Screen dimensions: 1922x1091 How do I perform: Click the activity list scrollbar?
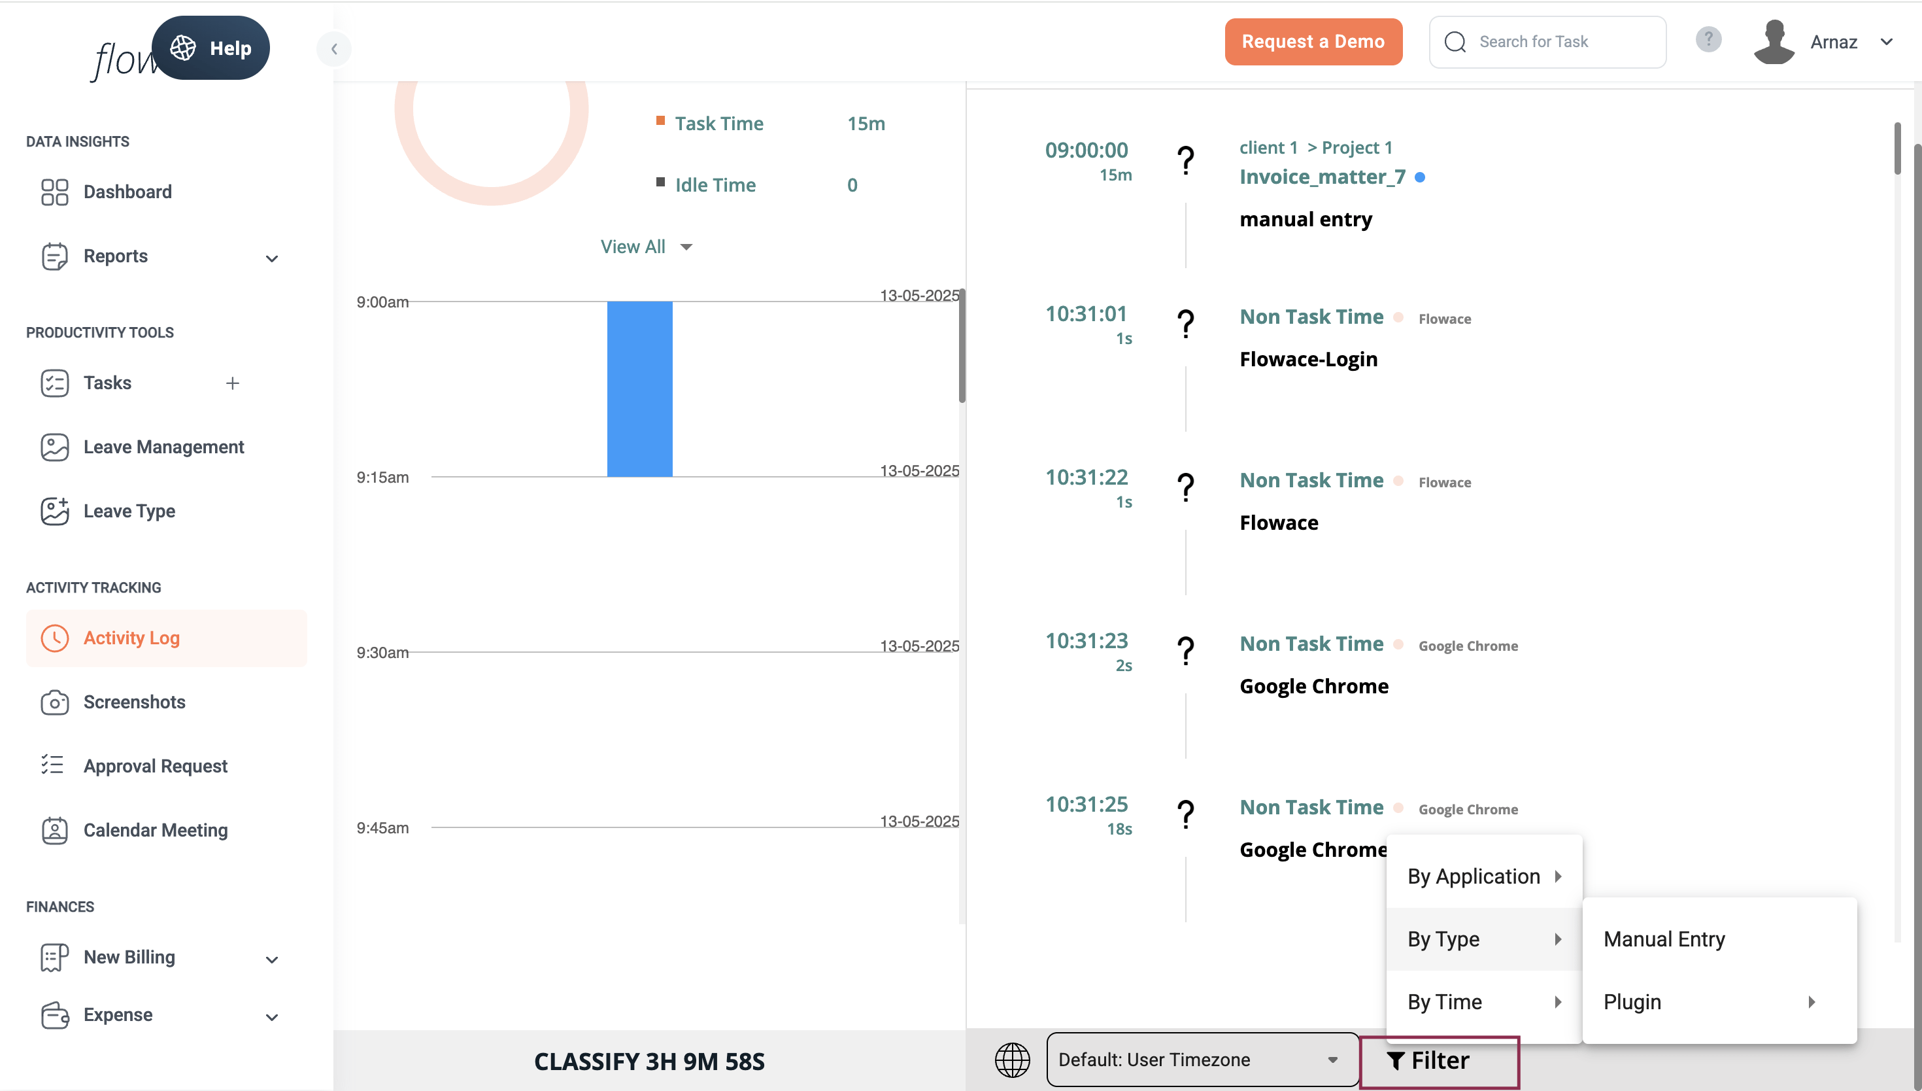point(1897,148)
